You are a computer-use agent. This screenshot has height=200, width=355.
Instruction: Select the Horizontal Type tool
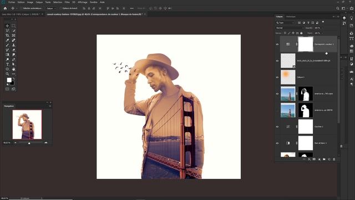(x=7, y=64)
